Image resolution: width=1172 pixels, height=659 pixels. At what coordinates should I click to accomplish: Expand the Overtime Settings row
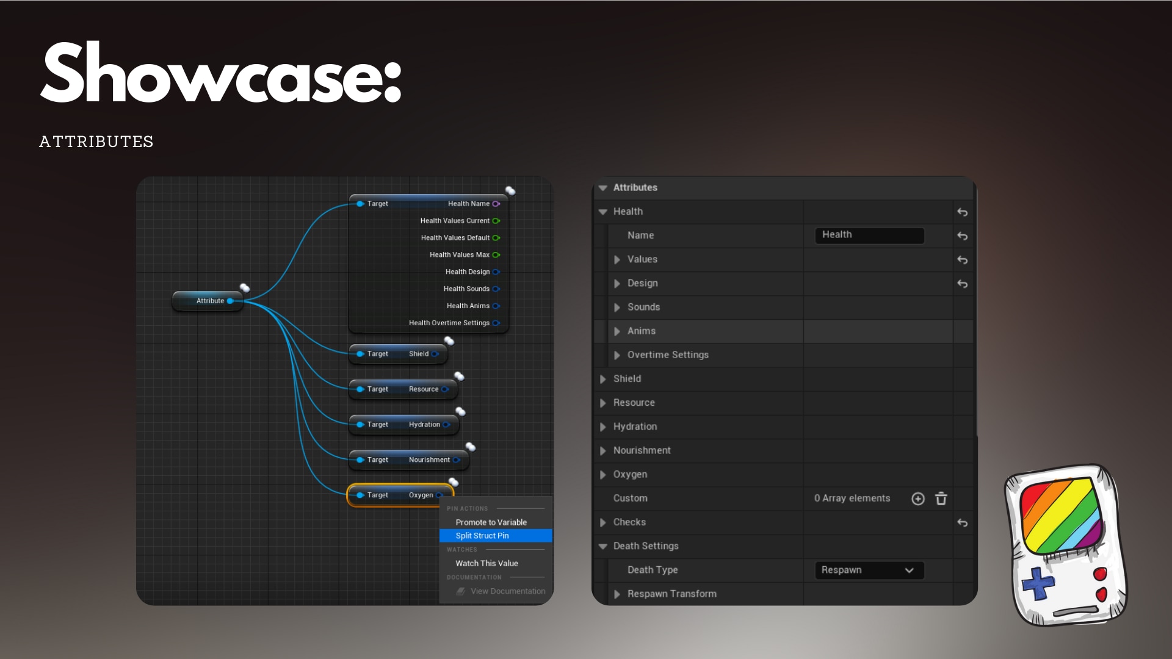coord(617,355)
